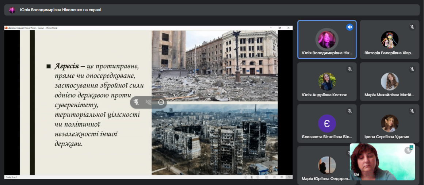Select the Єлизавета Віталіївна Біл... name label
This screenshot has width=424, height=185.
pos(327,137)
